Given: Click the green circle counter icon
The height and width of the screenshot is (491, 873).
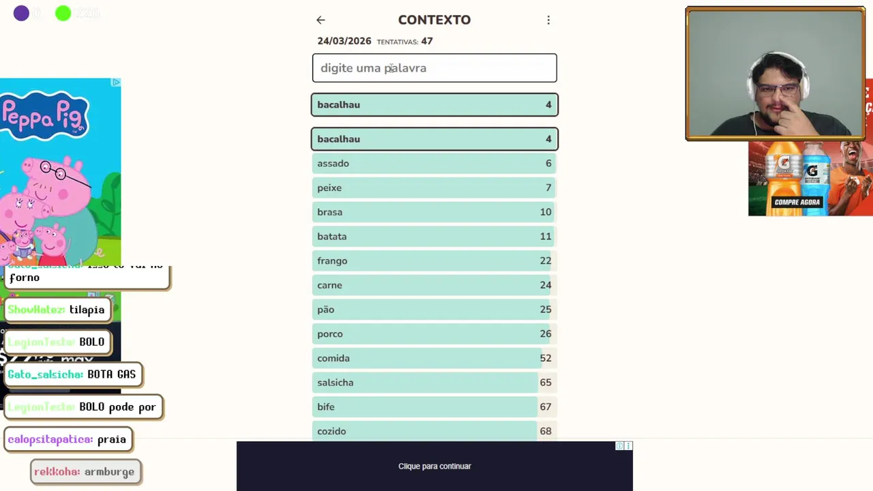Looking at the screenshot, I should point(63,13).
